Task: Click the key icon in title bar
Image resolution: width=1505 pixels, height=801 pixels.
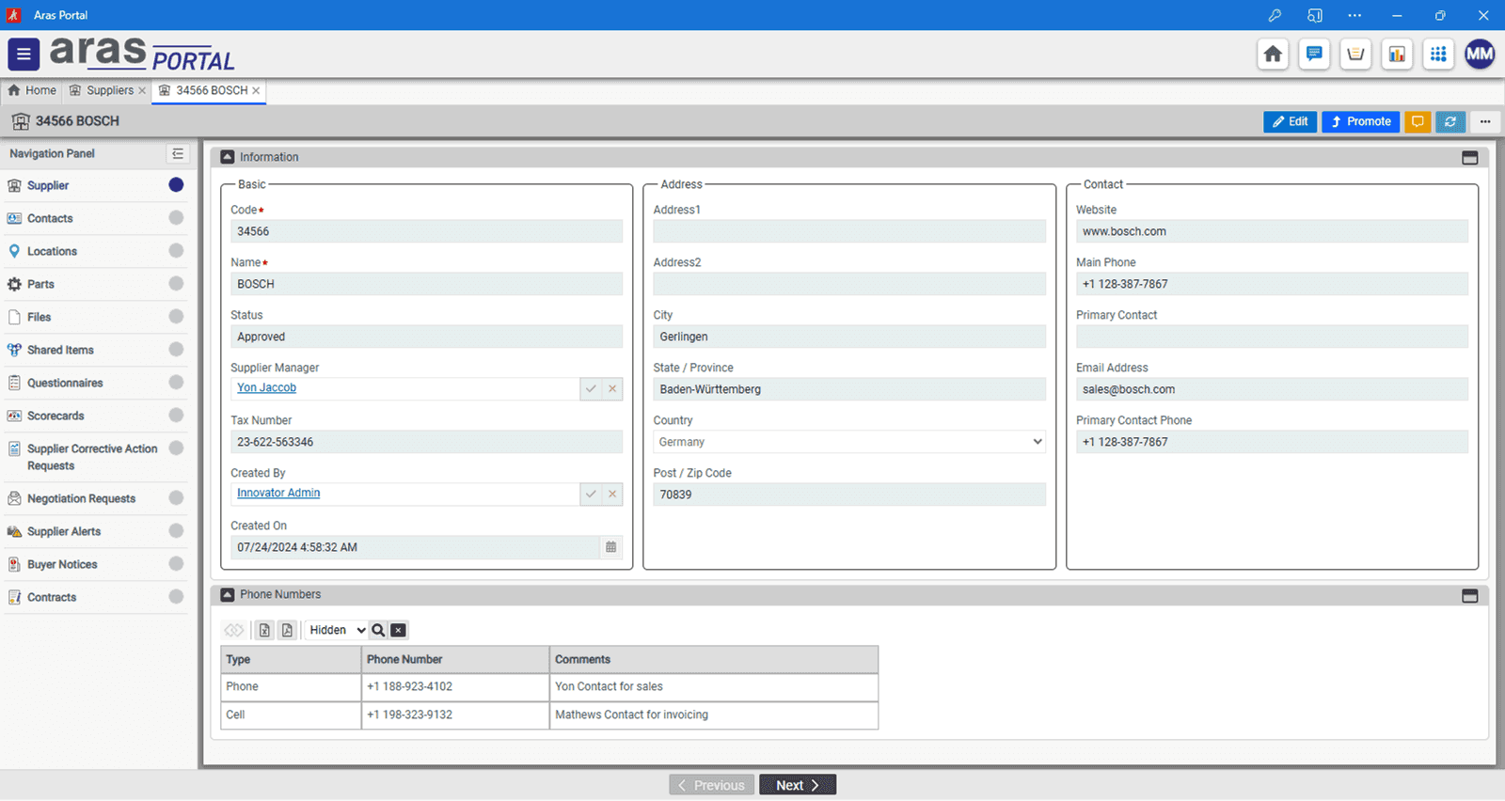Action: (1275, 15)
